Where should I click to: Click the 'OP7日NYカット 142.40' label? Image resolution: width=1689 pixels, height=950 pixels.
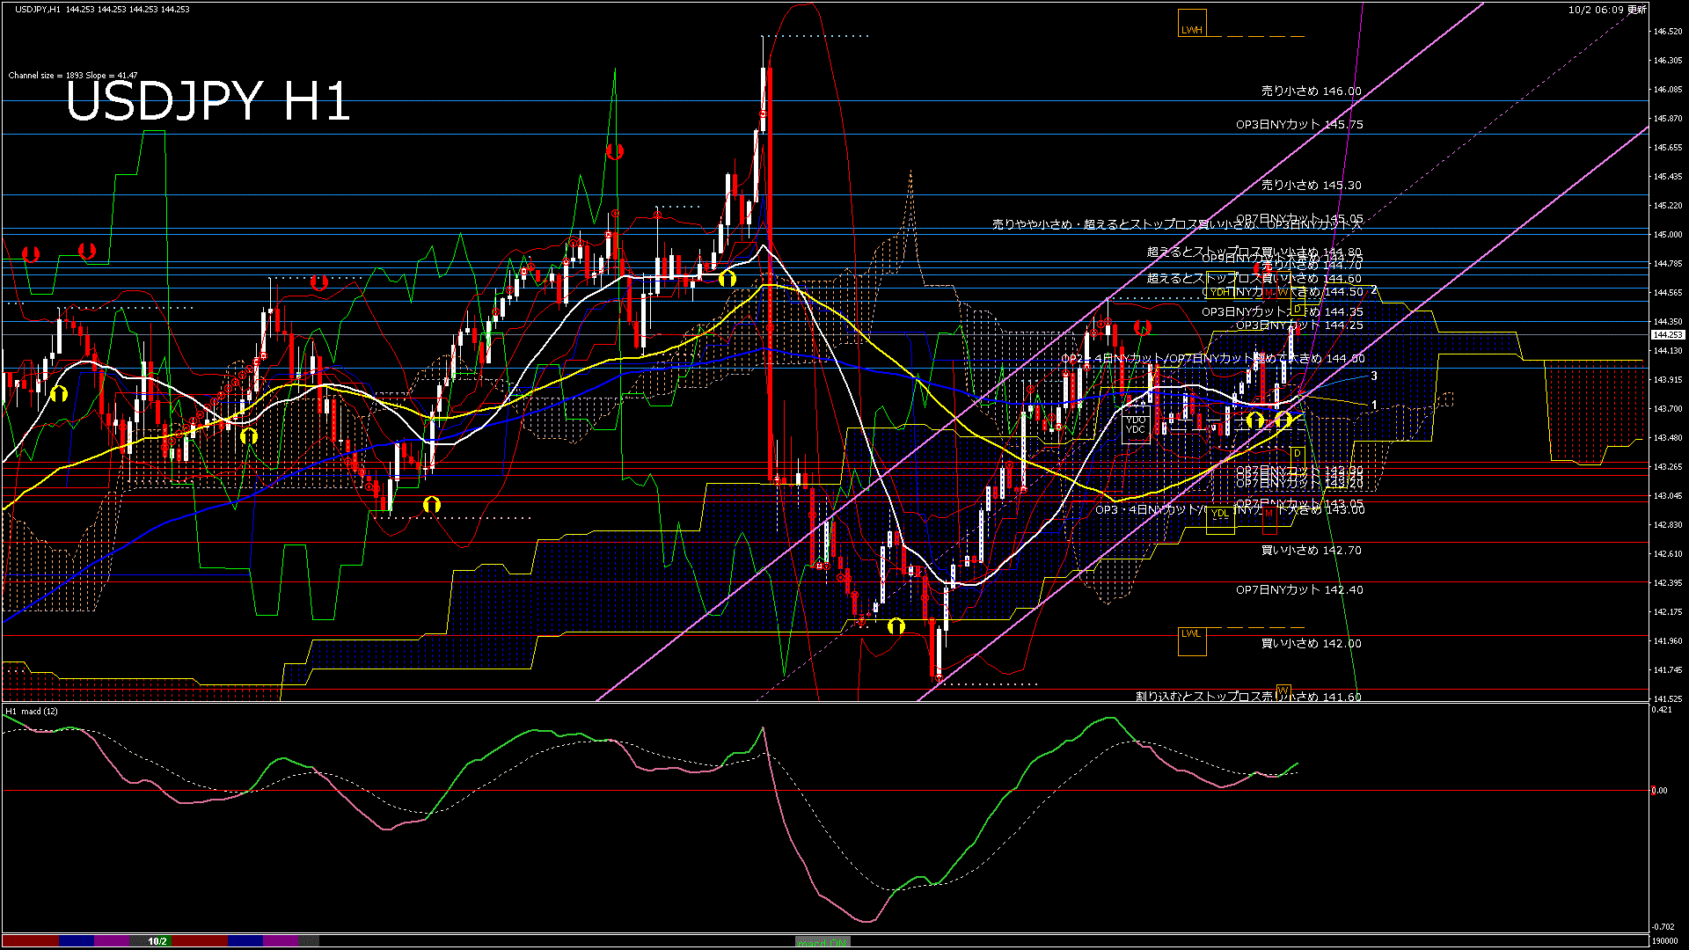(x=1299, y=589)
